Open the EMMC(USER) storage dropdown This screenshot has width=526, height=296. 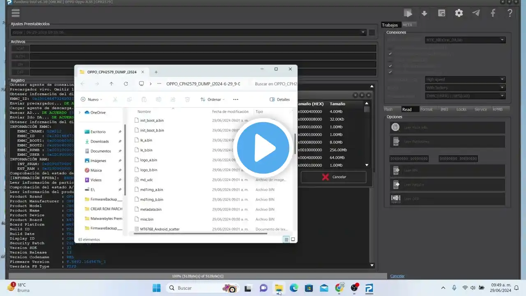point(465,96)
